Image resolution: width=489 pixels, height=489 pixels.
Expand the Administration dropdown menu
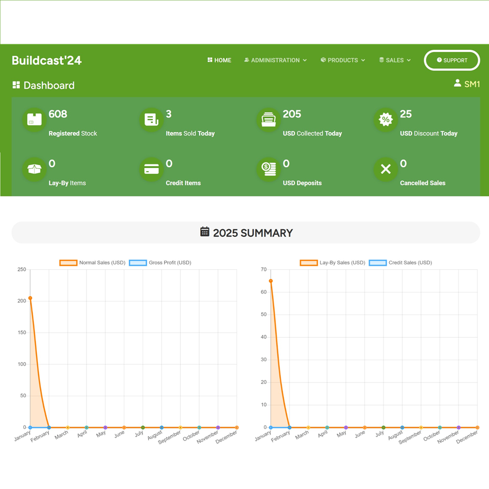[x=275, y=60]
